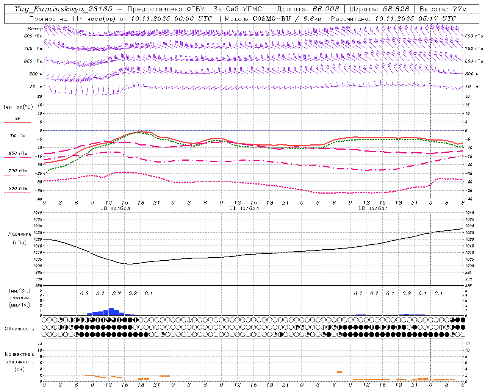This screenshot has width=485, height=388.
Task: Click the 12 ноября date label
Action: (373, 208)
